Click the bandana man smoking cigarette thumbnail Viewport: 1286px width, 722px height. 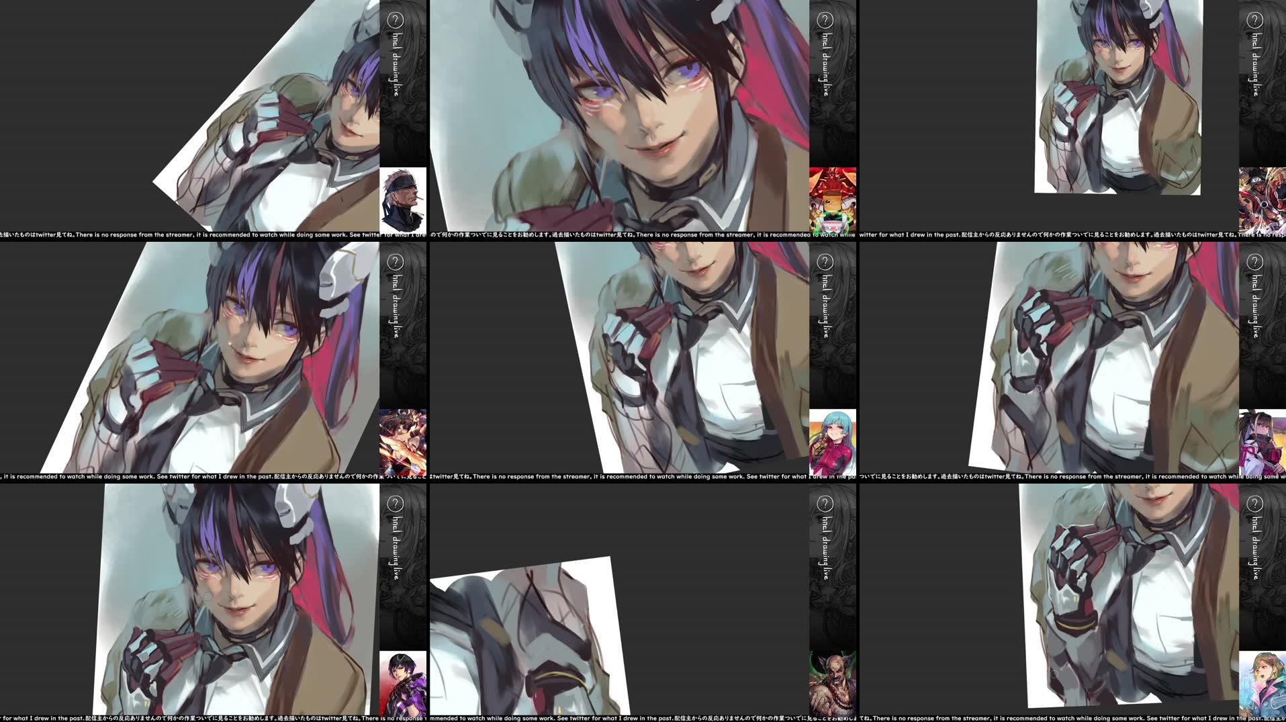click(403, 199)
